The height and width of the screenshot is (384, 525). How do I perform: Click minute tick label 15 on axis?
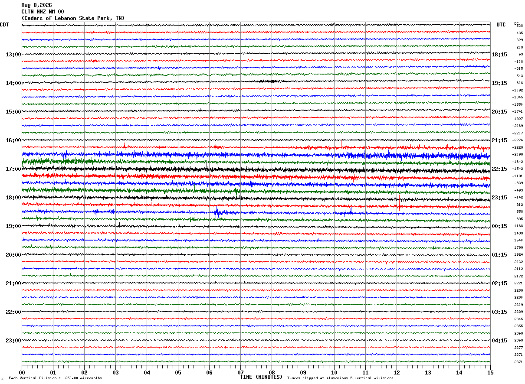[x=490, y=373]
